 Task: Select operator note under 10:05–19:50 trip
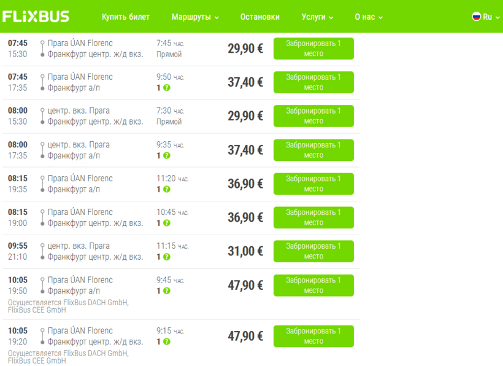tap(68, 306)
